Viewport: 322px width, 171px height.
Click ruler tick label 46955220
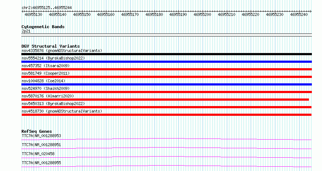pos(250,14)
